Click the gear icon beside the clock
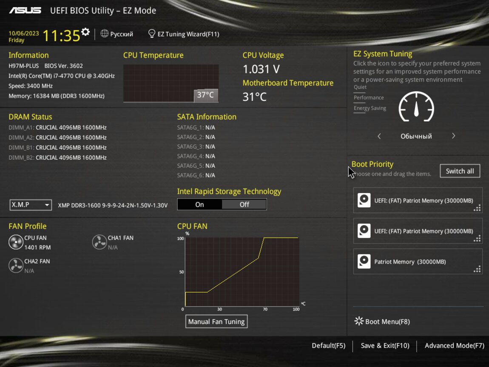This screenshot has width=489, height=367. click(x=85, y=32)
